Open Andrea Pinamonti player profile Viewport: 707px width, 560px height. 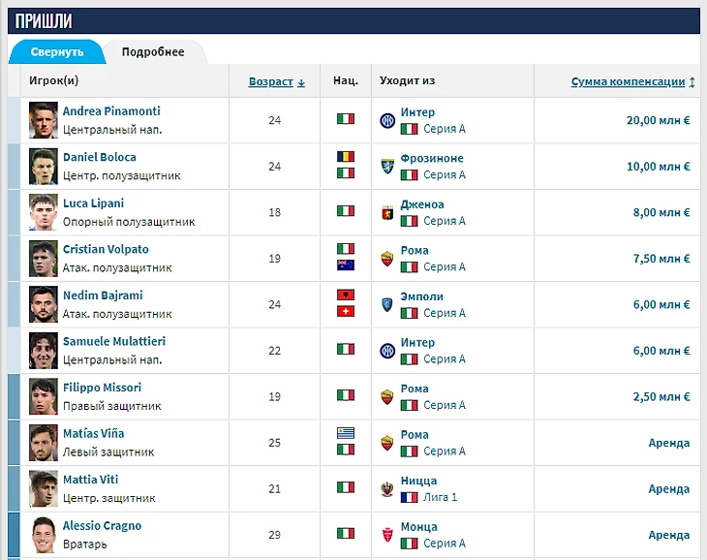[111, 111]
